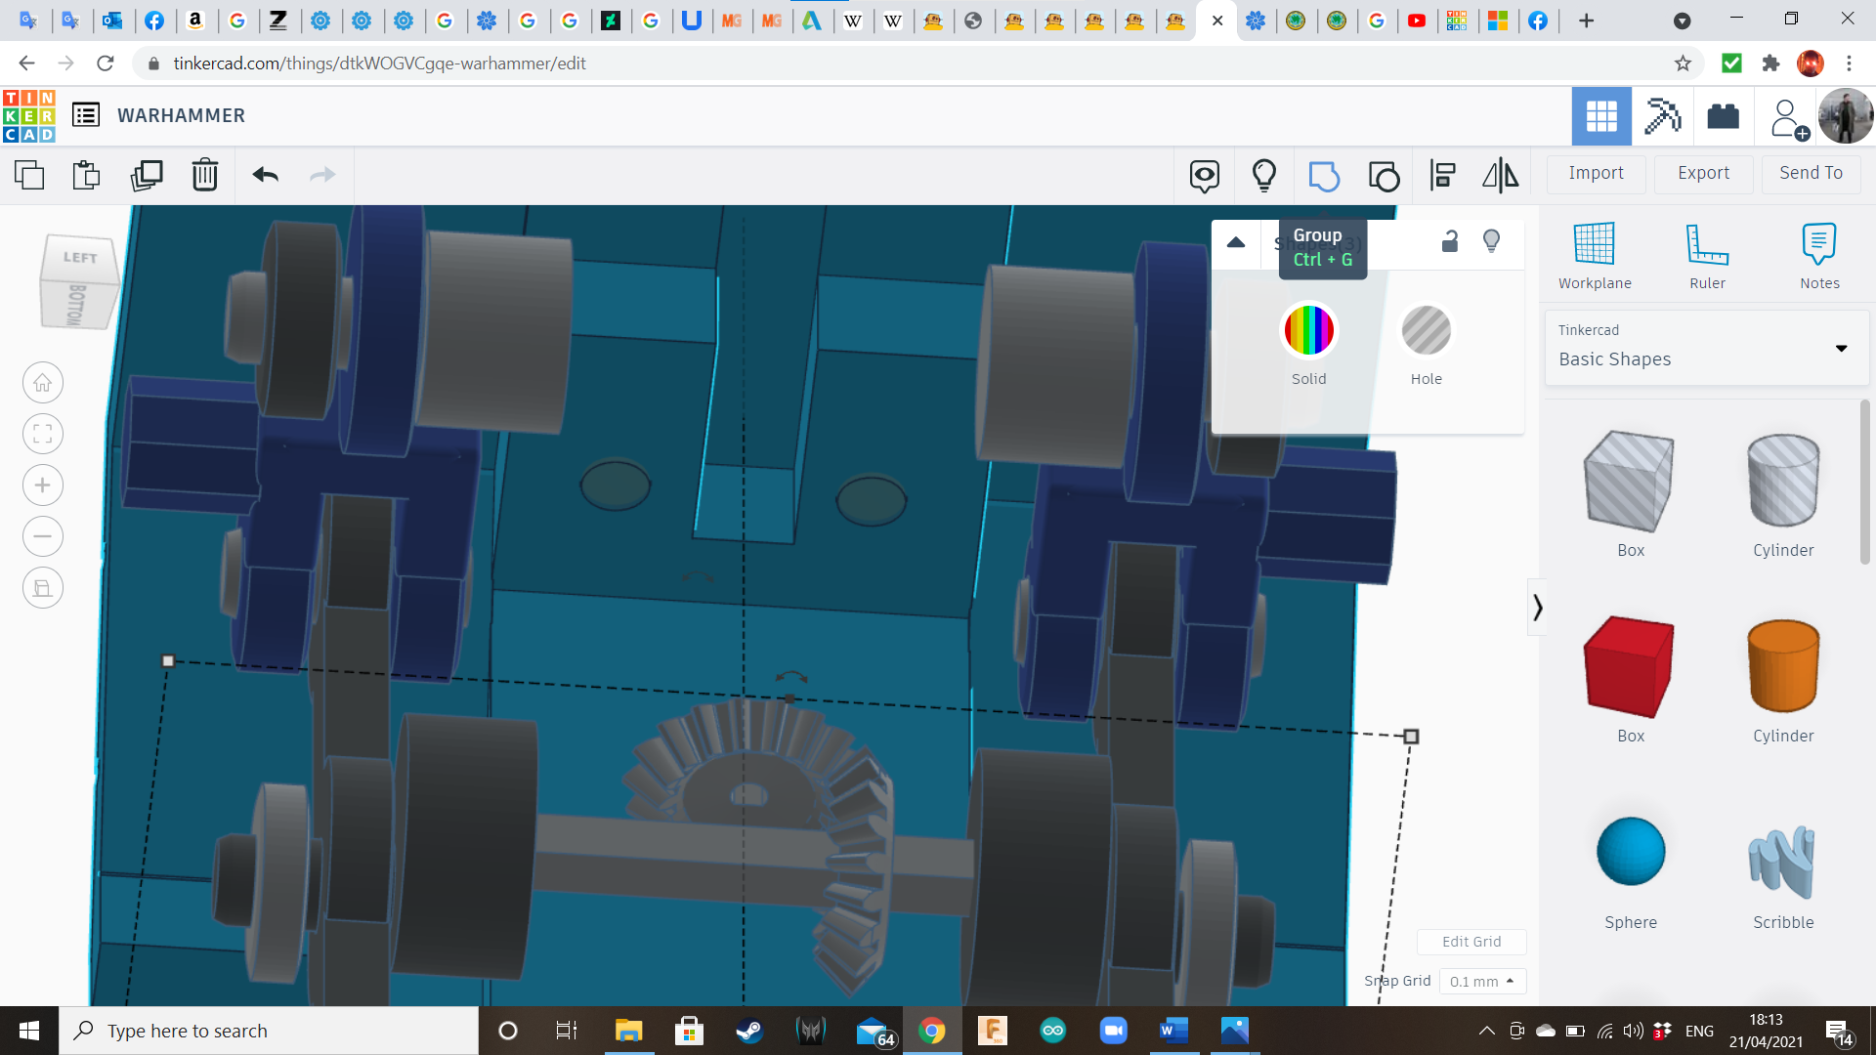Click the Group shapes toolbar icon
The width and height of the screenshot is (1876, 1055).
pyautogui.click(x=1324, y=176)
